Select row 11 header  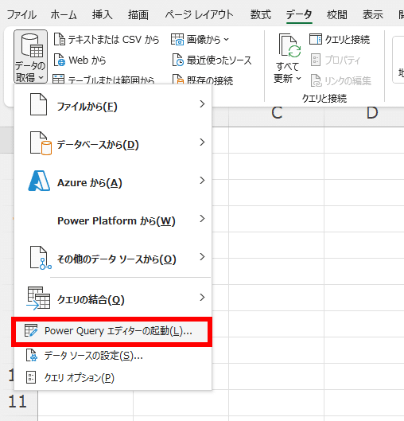[17, 402]
